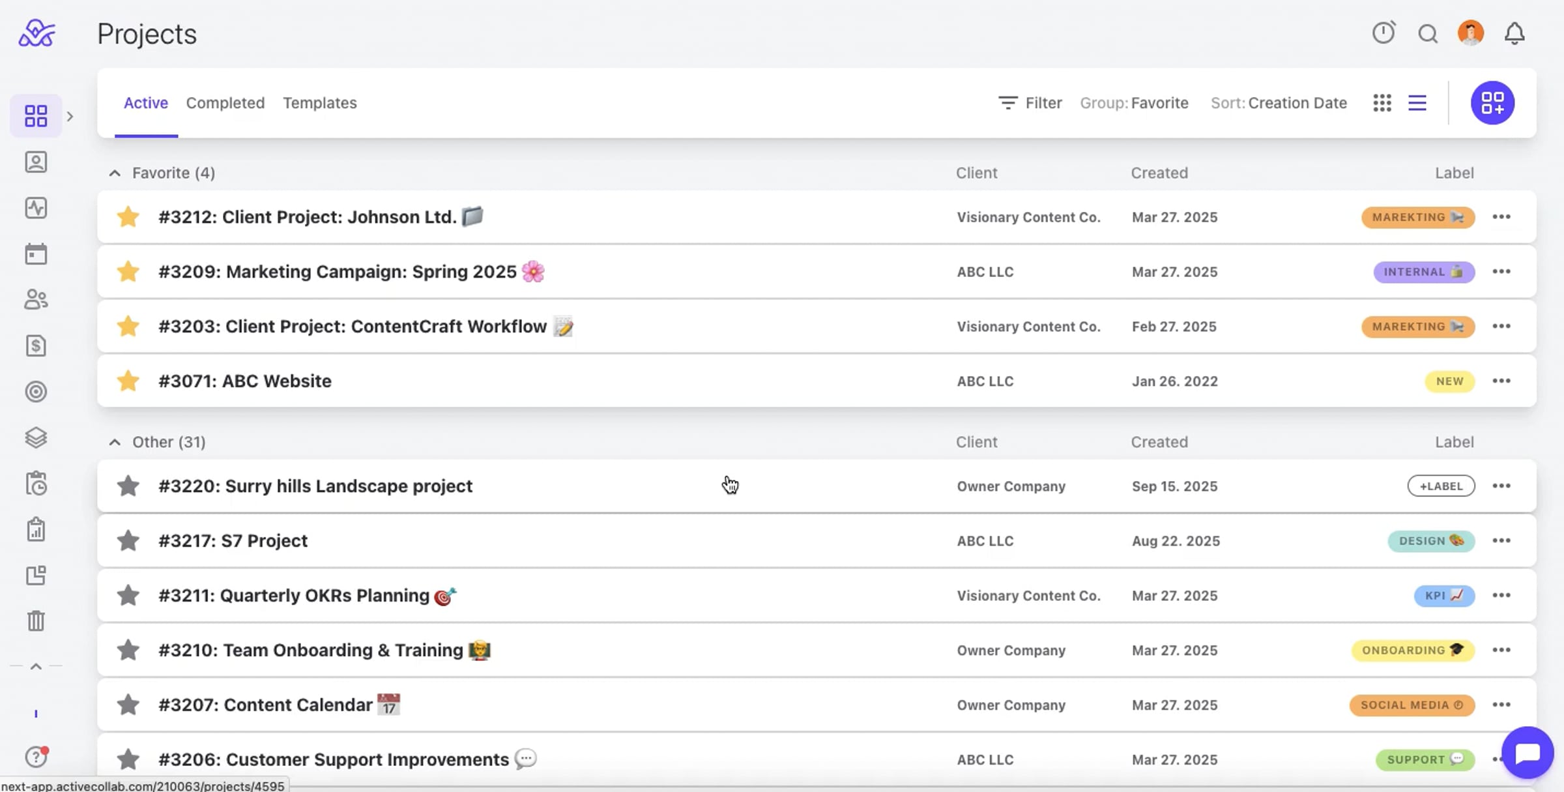Unfavorite #3071 ABC Website

tap(128, 381)
